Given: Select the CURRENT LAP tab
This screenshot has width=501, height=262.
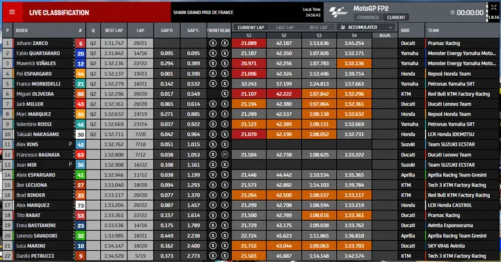Looking at the screenshot, I should (x=250, y=27).
